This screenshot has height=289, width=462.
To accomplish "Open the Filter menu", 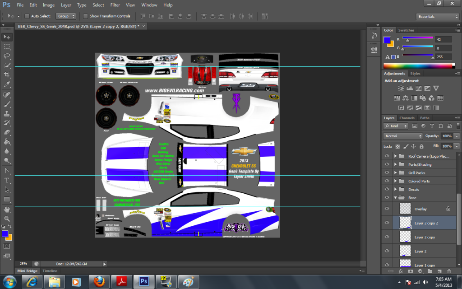I will 115,5.
